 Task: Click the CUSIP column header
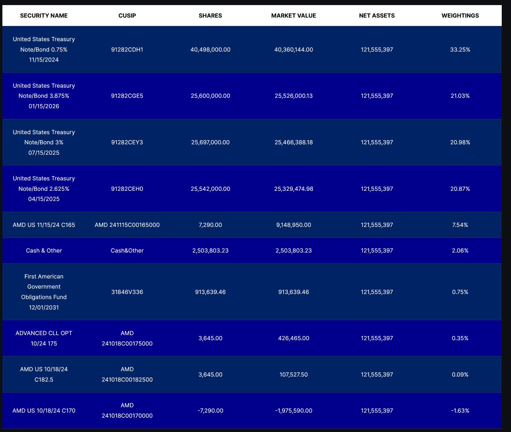(x=127, y=16)
